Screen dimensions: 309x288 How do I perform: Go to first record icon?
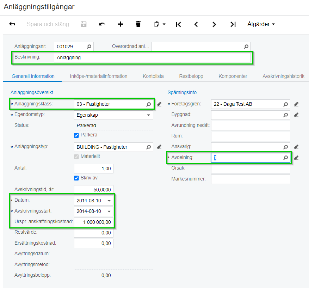click(178, 24)
